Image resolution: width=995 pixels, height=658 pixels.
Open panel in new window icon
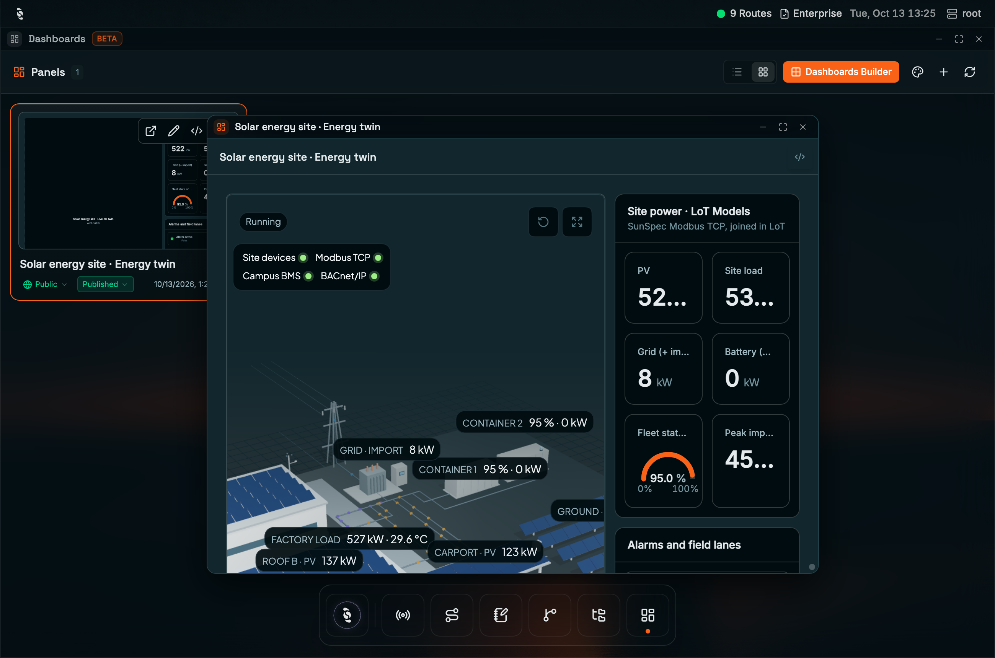tap(151, 131)
